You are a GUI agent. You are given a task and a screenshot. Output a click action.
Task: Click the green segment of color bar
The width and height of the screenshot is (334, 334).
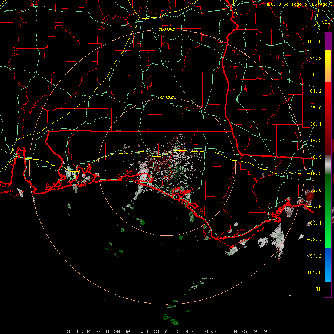coord(328,211)
